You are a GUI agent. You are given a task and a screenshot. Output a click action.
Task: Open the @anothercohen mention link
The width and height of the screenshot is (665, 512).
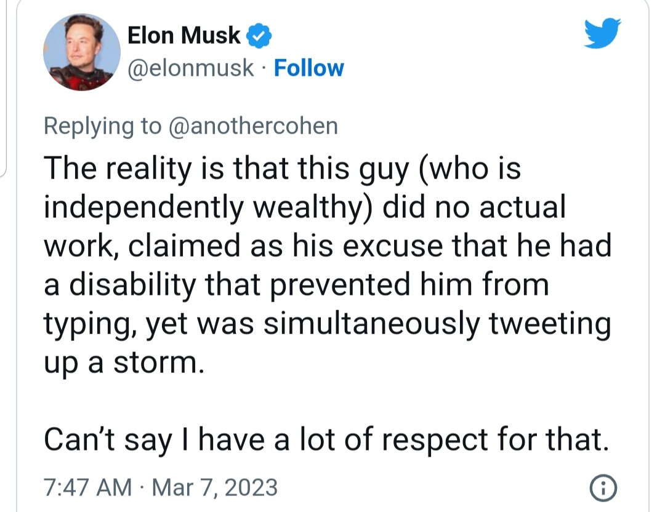pos(252,126)
